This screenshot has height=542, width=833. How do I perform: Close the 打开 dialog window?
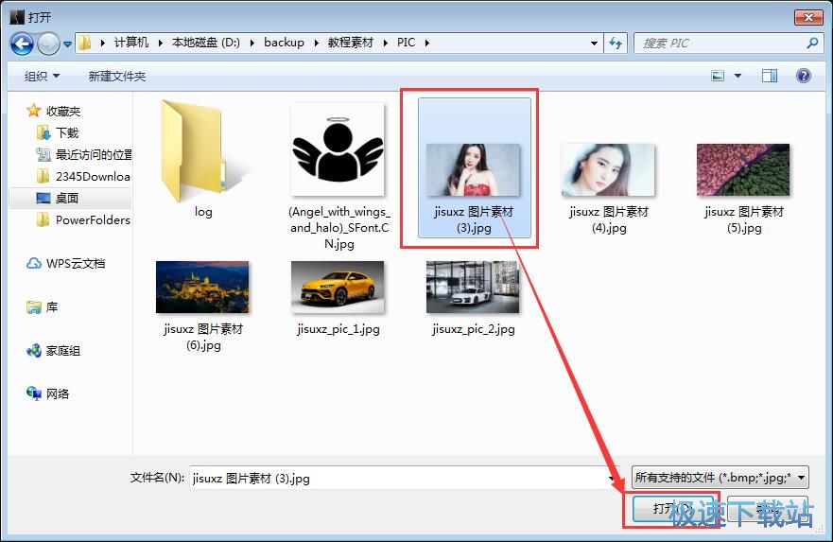pyautogui.click(x=808, y=17)
